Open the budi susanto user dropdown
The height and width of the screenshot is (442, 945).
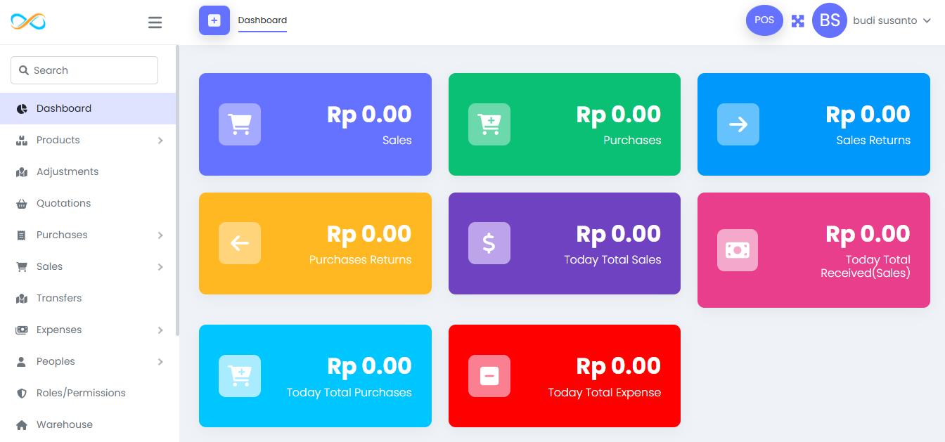[x=892, y=21]
